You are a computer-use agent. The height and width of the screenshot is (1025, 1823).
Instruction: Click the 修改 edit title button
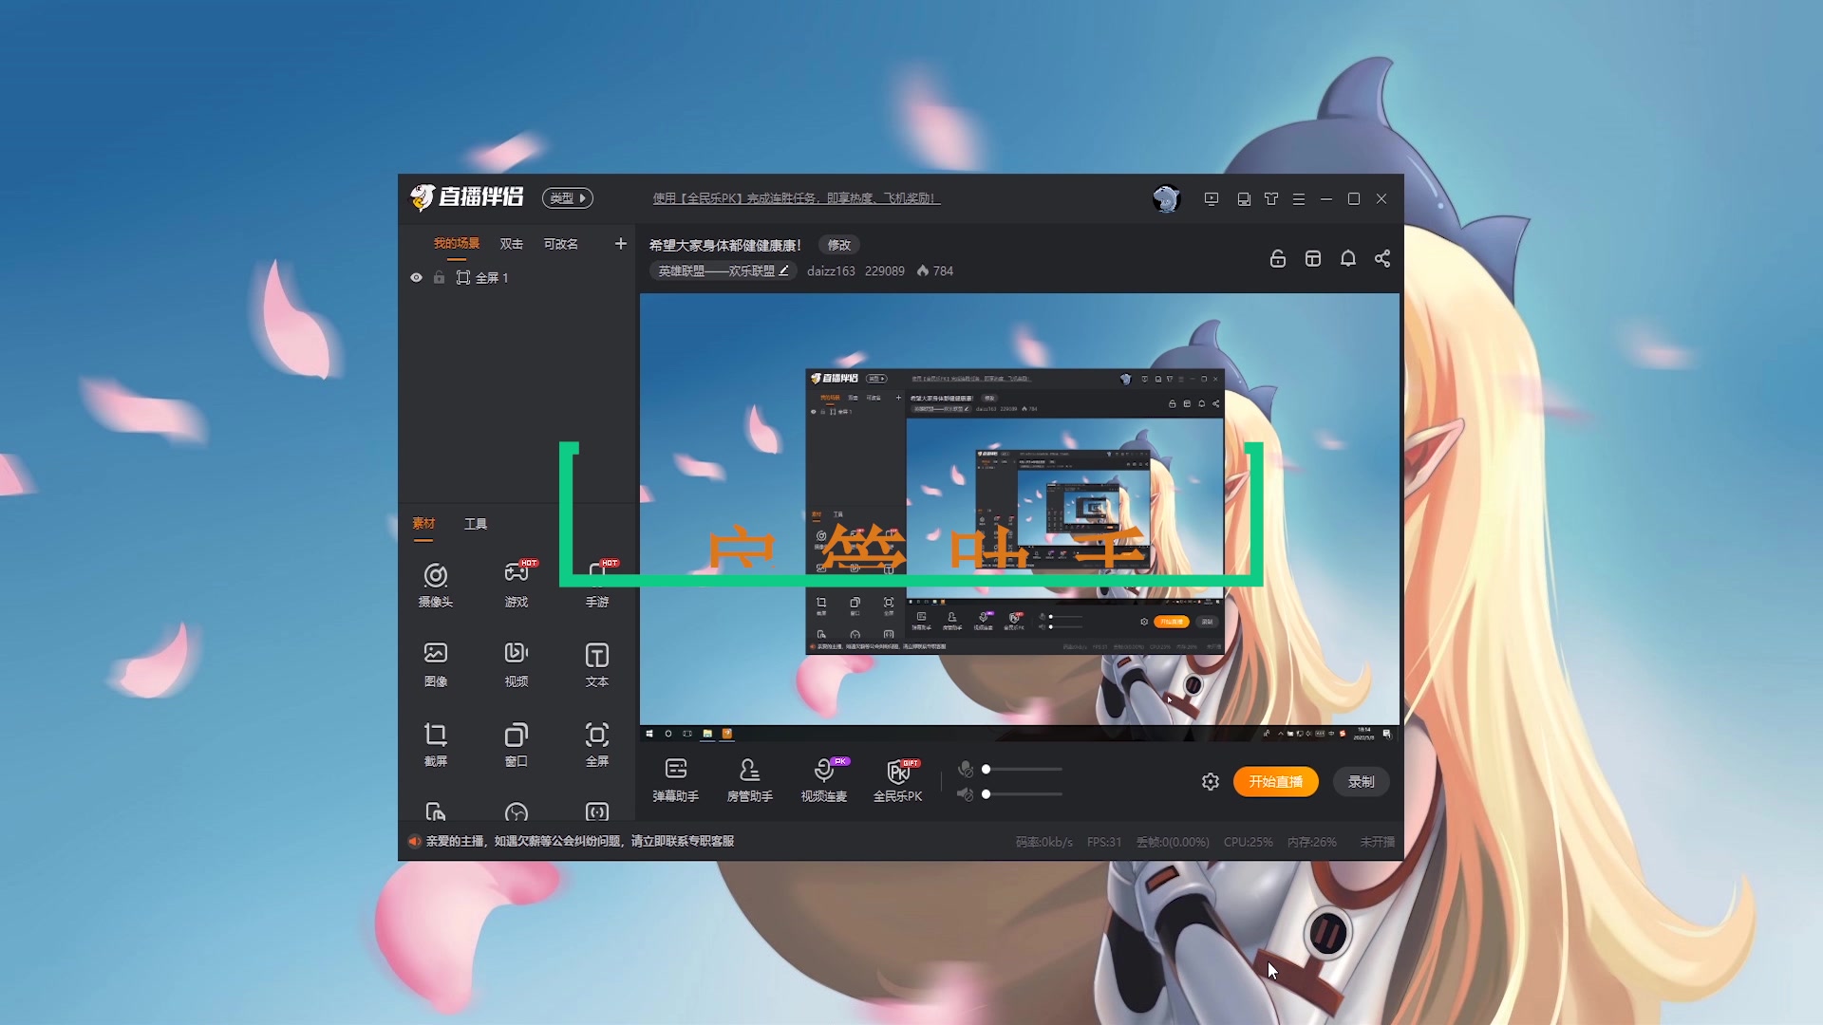pyautogui.click(x=839, y=245)
